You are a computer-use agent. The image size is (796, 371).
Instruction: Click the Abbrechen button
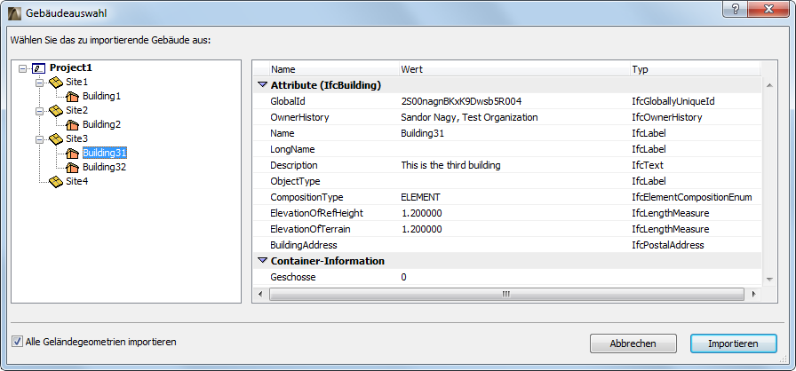[633, 343]
